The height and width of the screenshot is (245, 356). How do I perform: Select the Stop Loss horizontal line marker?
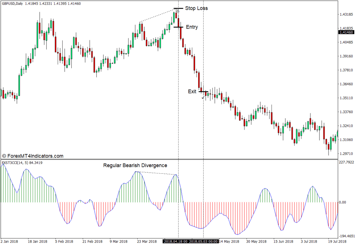pos(178,8)
